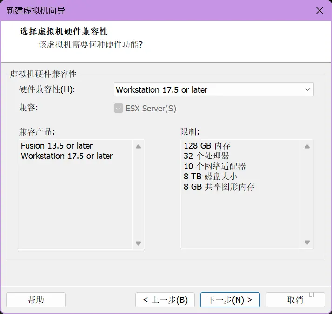Open the hardware compatibility dropdown

[x=213, y=89]
